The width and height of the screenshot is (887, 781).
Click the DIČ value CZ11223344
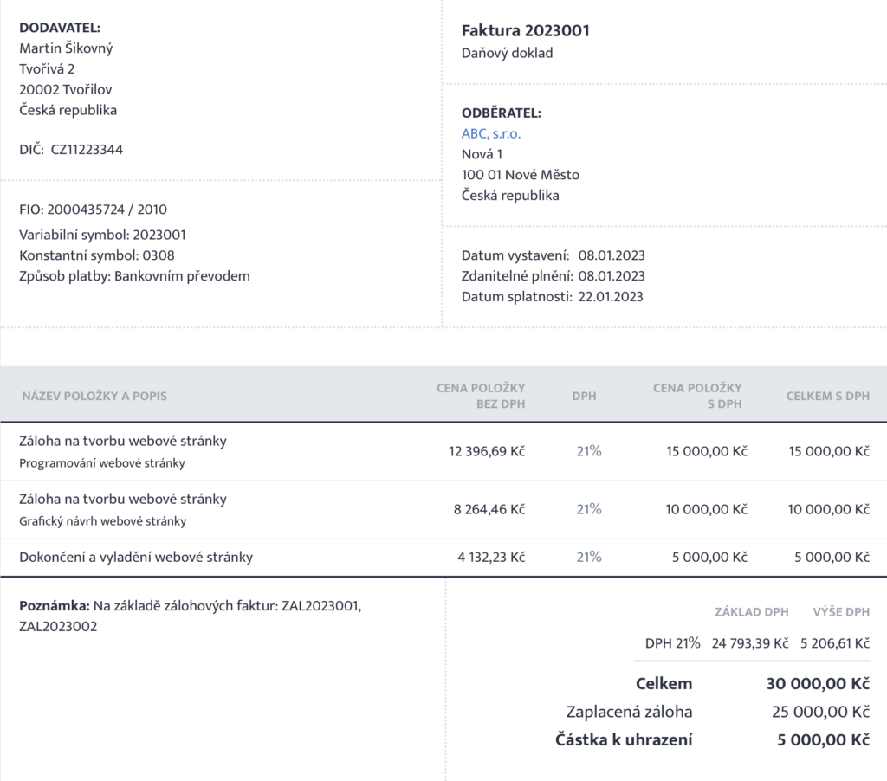pyautogui.click(x=87, y=149)
